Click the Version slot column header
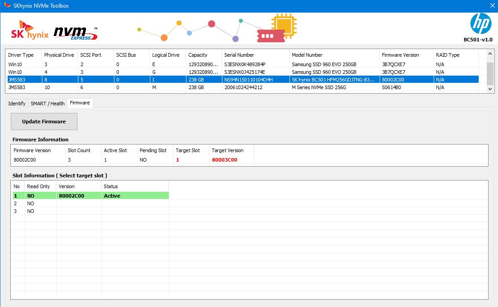Screen dimensions: 498x307 tap(79, 186)
